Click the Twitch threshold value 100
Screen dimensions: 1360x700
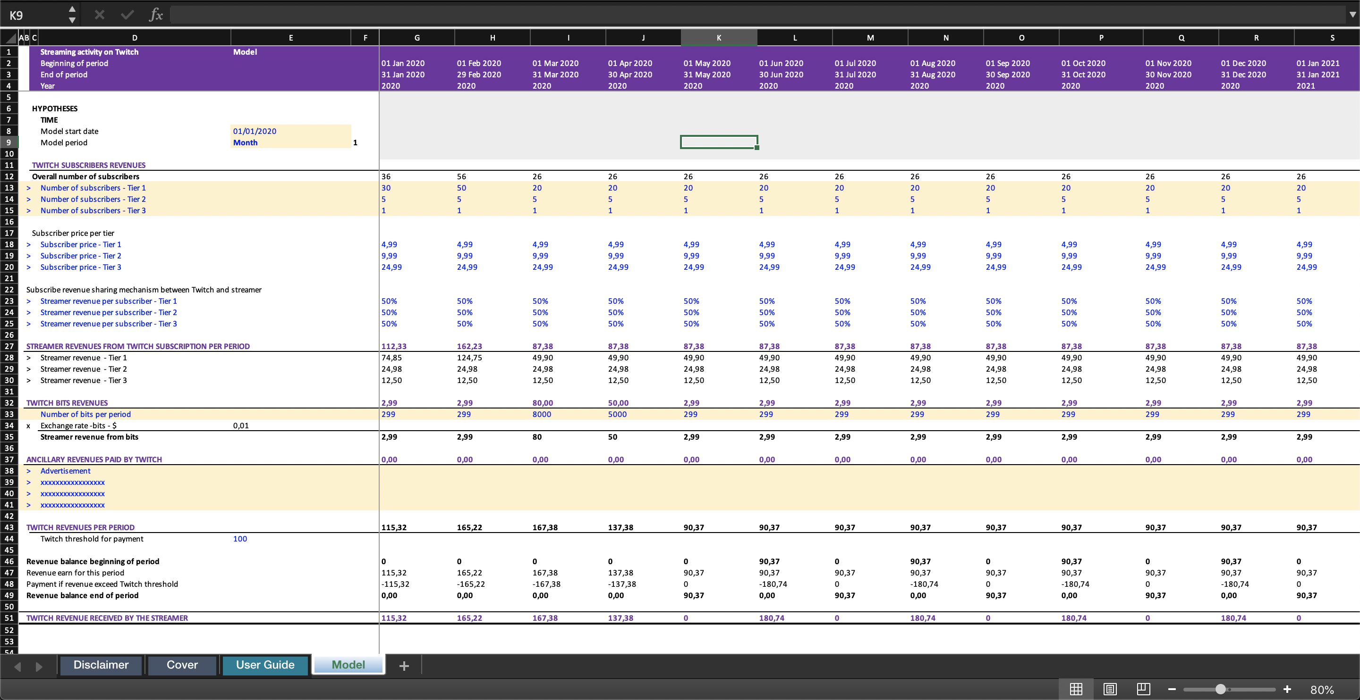tap(240, 539)
